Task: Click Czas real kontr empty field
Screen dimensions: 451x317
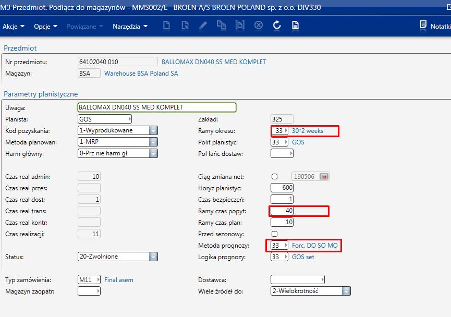Action: 89,222
